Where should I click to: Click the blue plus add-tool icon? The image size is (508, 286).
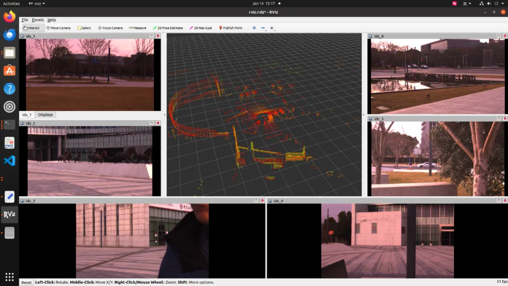254,28
